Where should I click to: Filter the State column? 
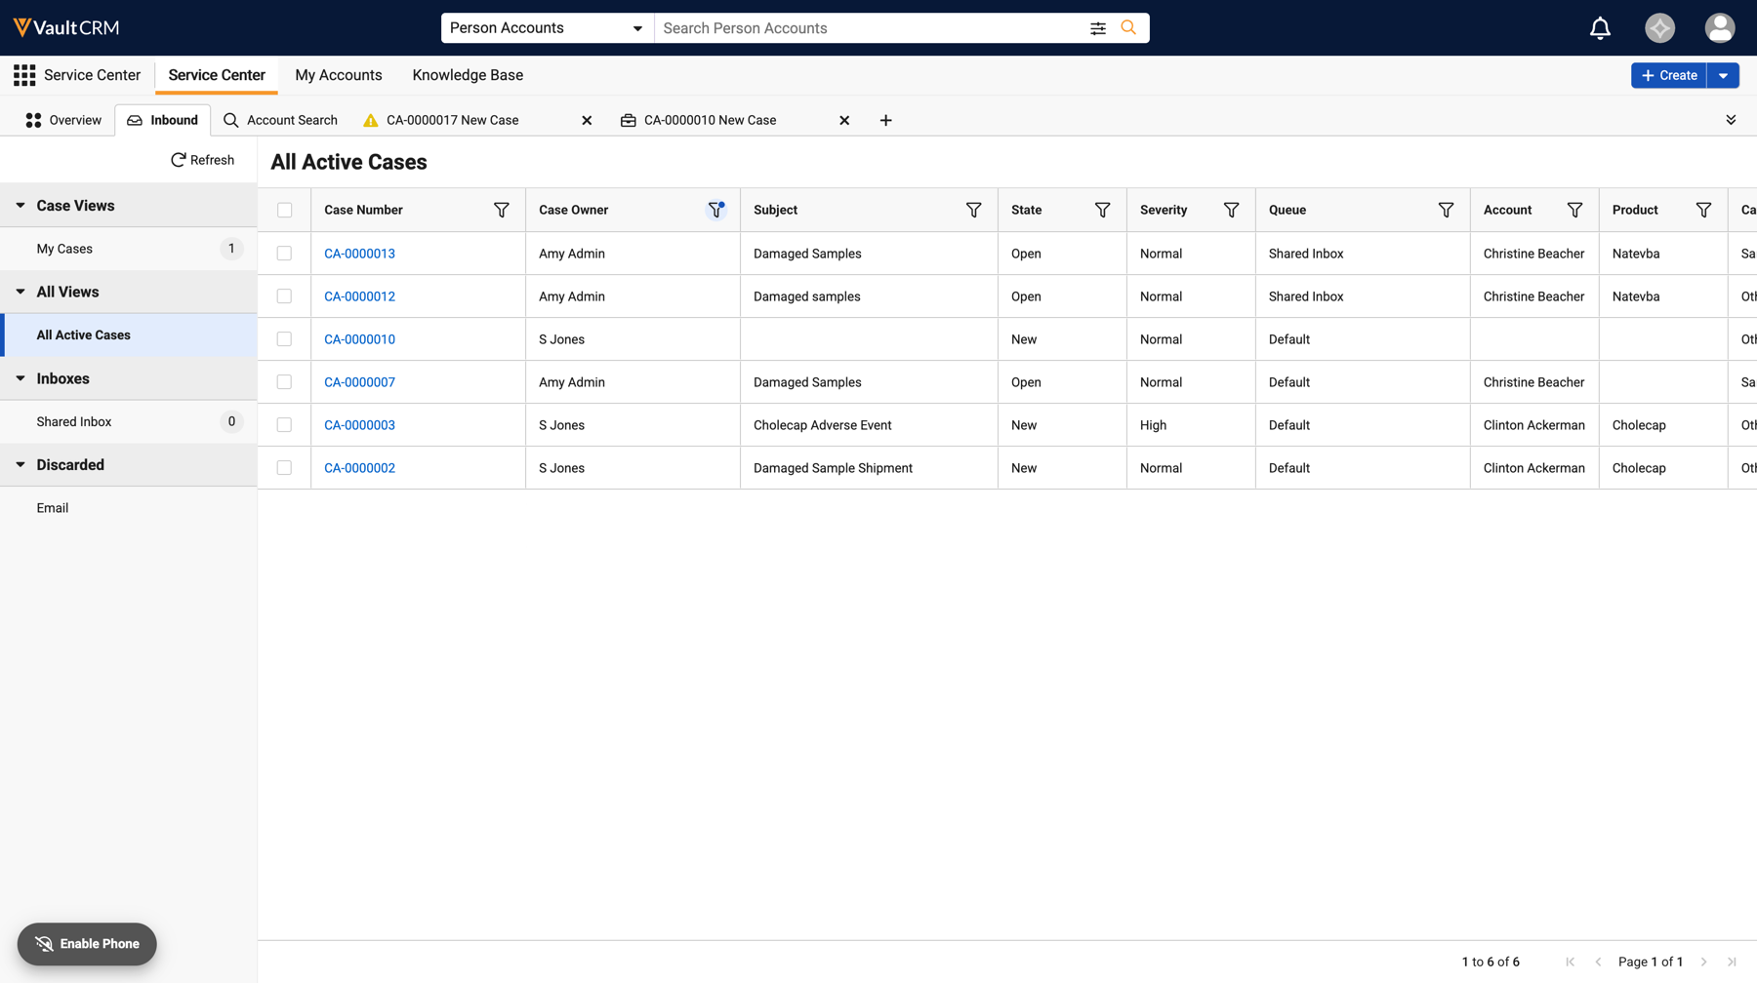click(1102, 210)
